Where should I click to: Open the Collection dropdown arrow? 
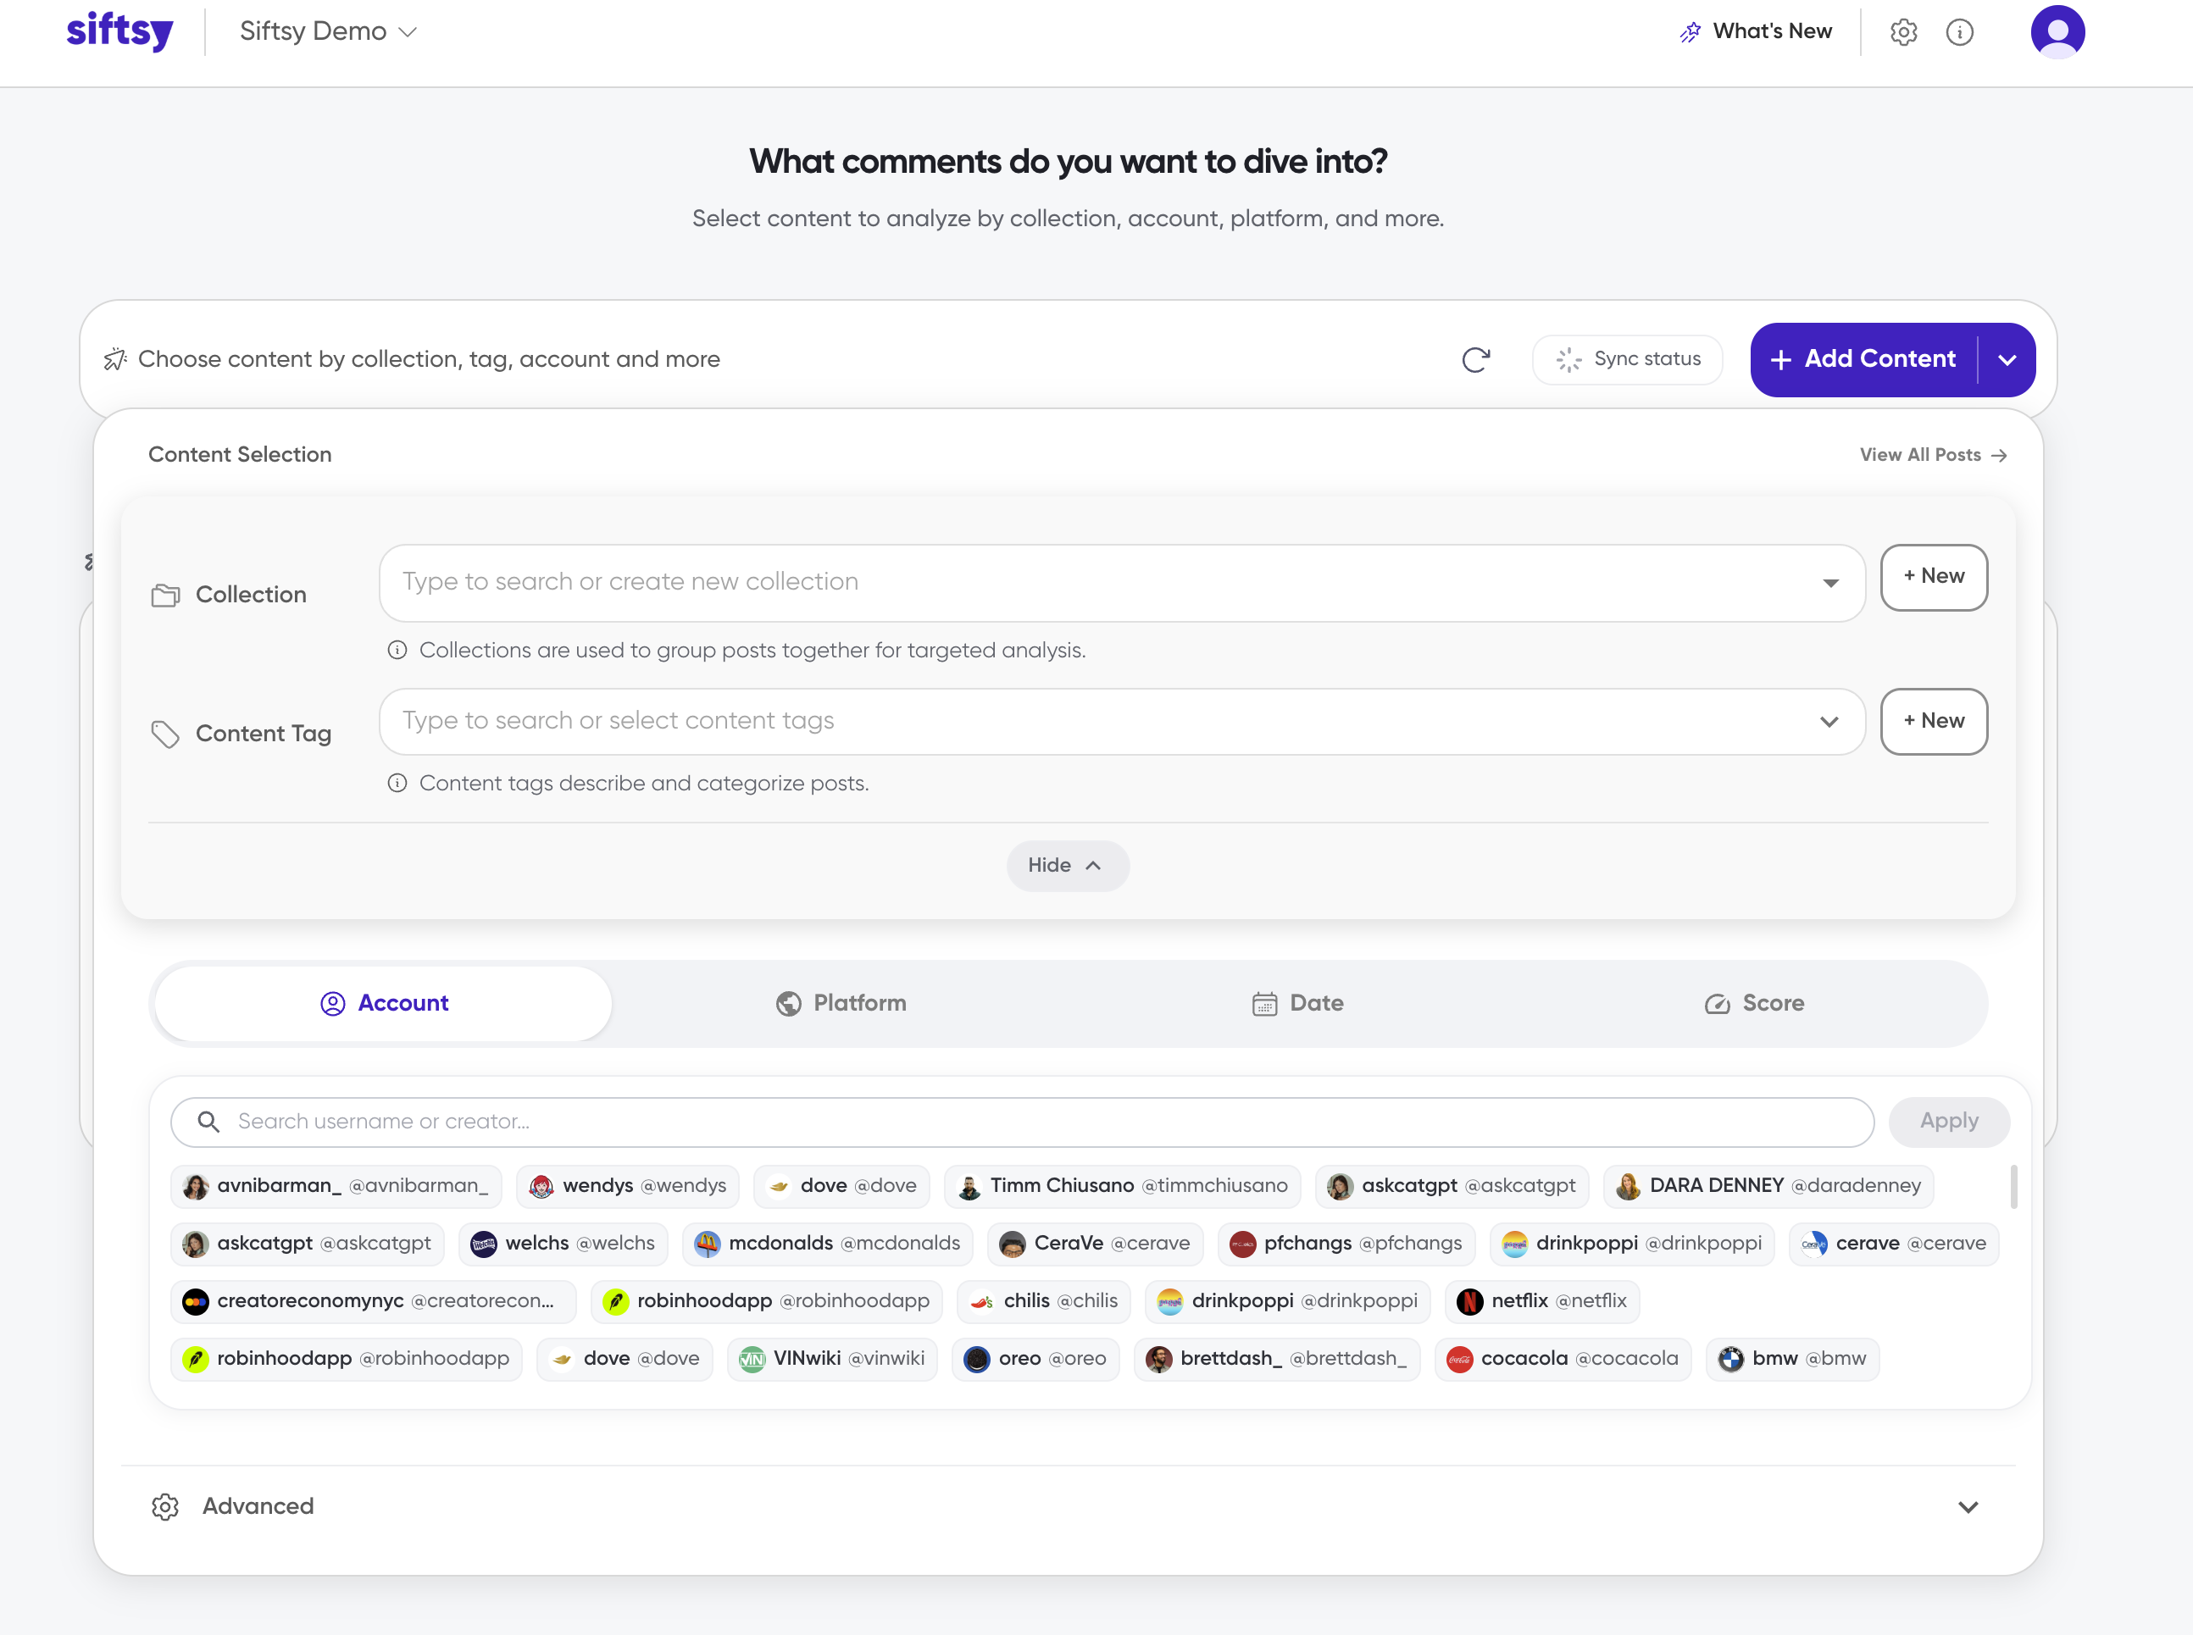1829,583
